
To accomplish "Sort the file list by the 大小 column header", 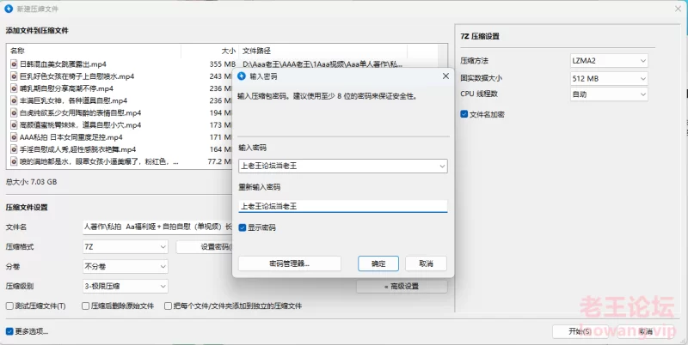I will (210, 51).
